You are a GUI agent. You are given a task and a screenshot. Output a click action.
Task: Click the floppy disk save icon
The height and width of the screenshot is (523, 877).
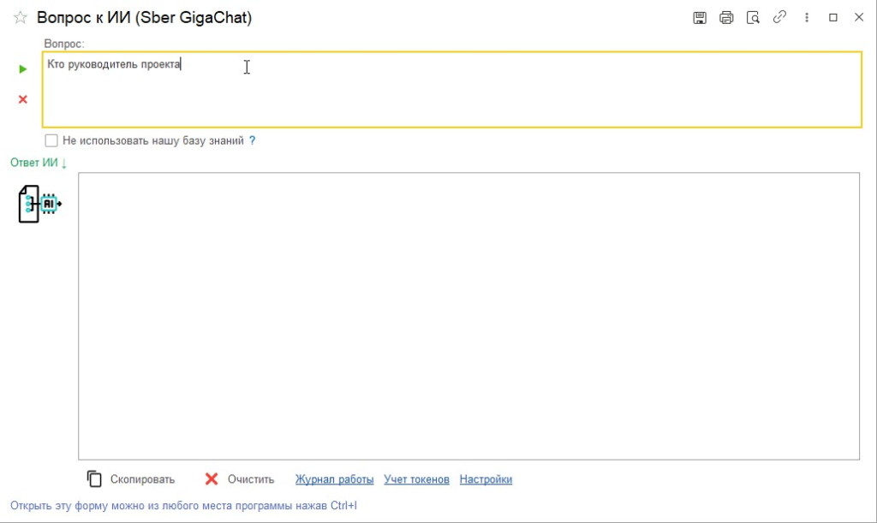click(700, 18)
